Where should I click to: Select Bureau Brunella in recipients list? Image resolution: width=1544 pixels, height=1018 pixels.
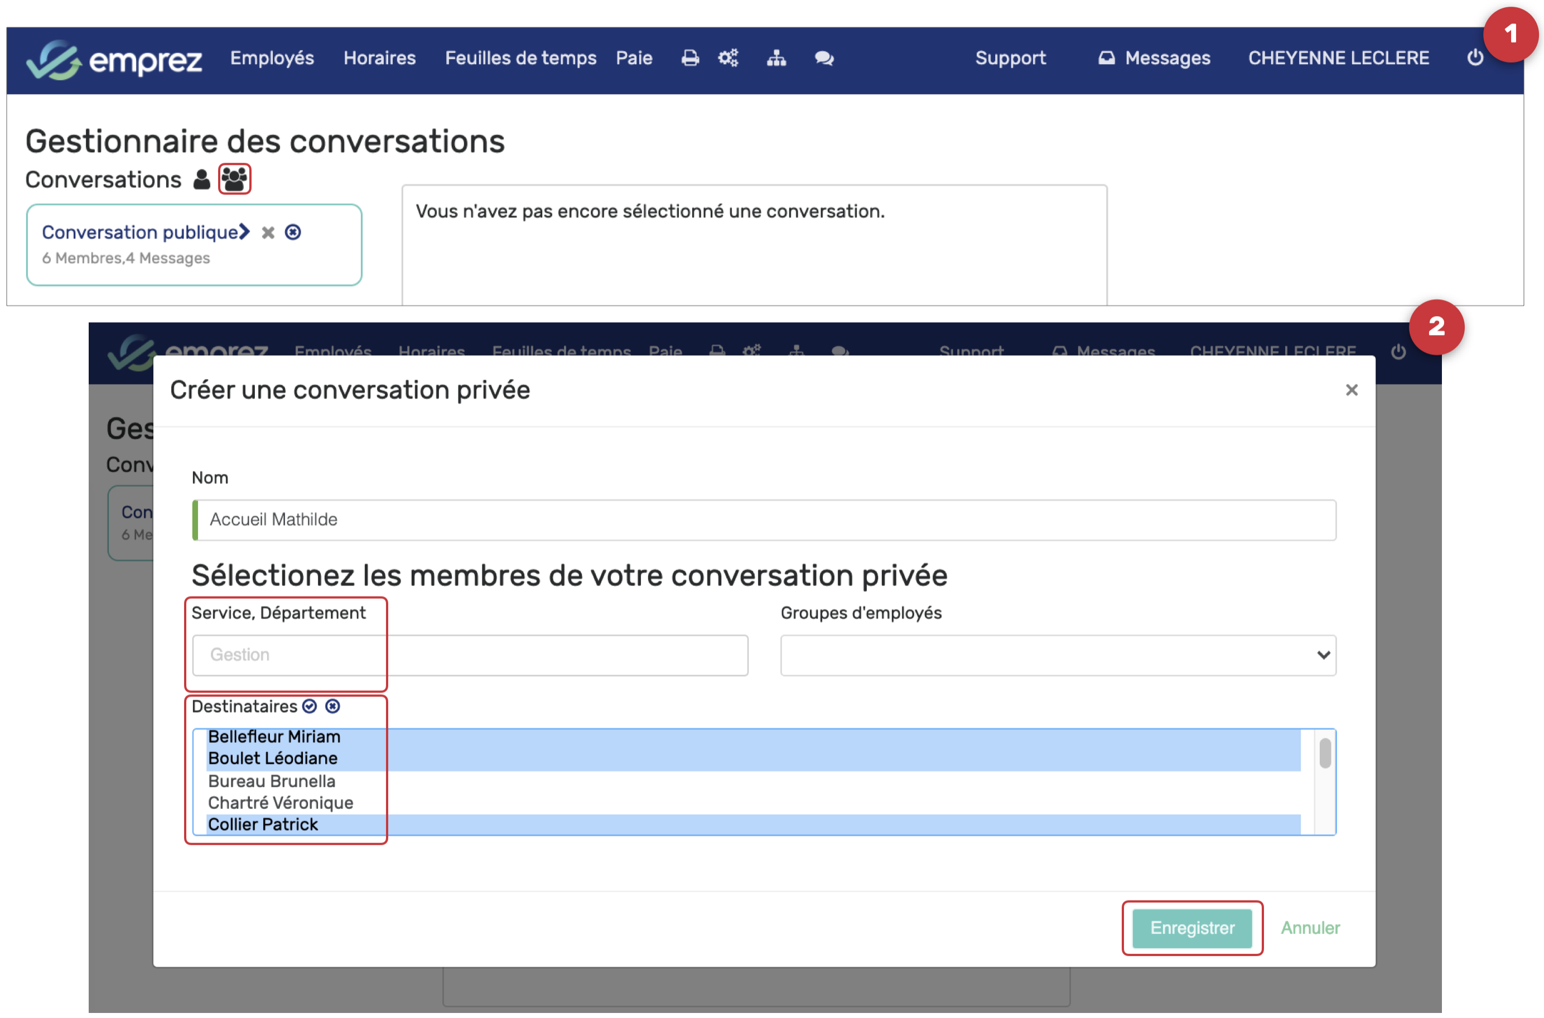pos(272,781)
